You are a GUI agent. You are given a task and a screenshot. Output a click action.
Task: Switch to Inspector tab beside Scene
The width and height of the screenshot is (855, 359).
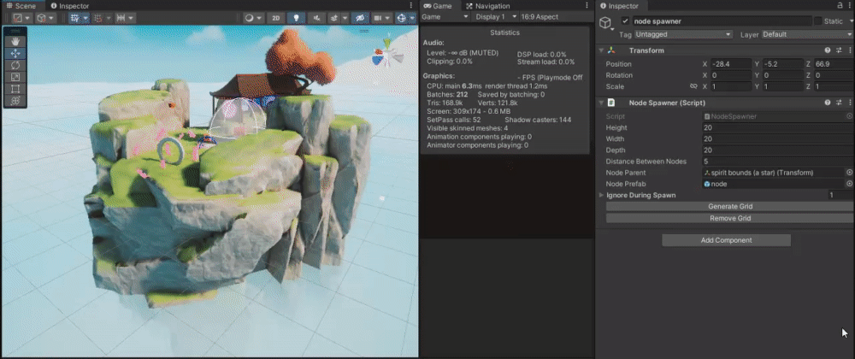[x=69, y=6]
